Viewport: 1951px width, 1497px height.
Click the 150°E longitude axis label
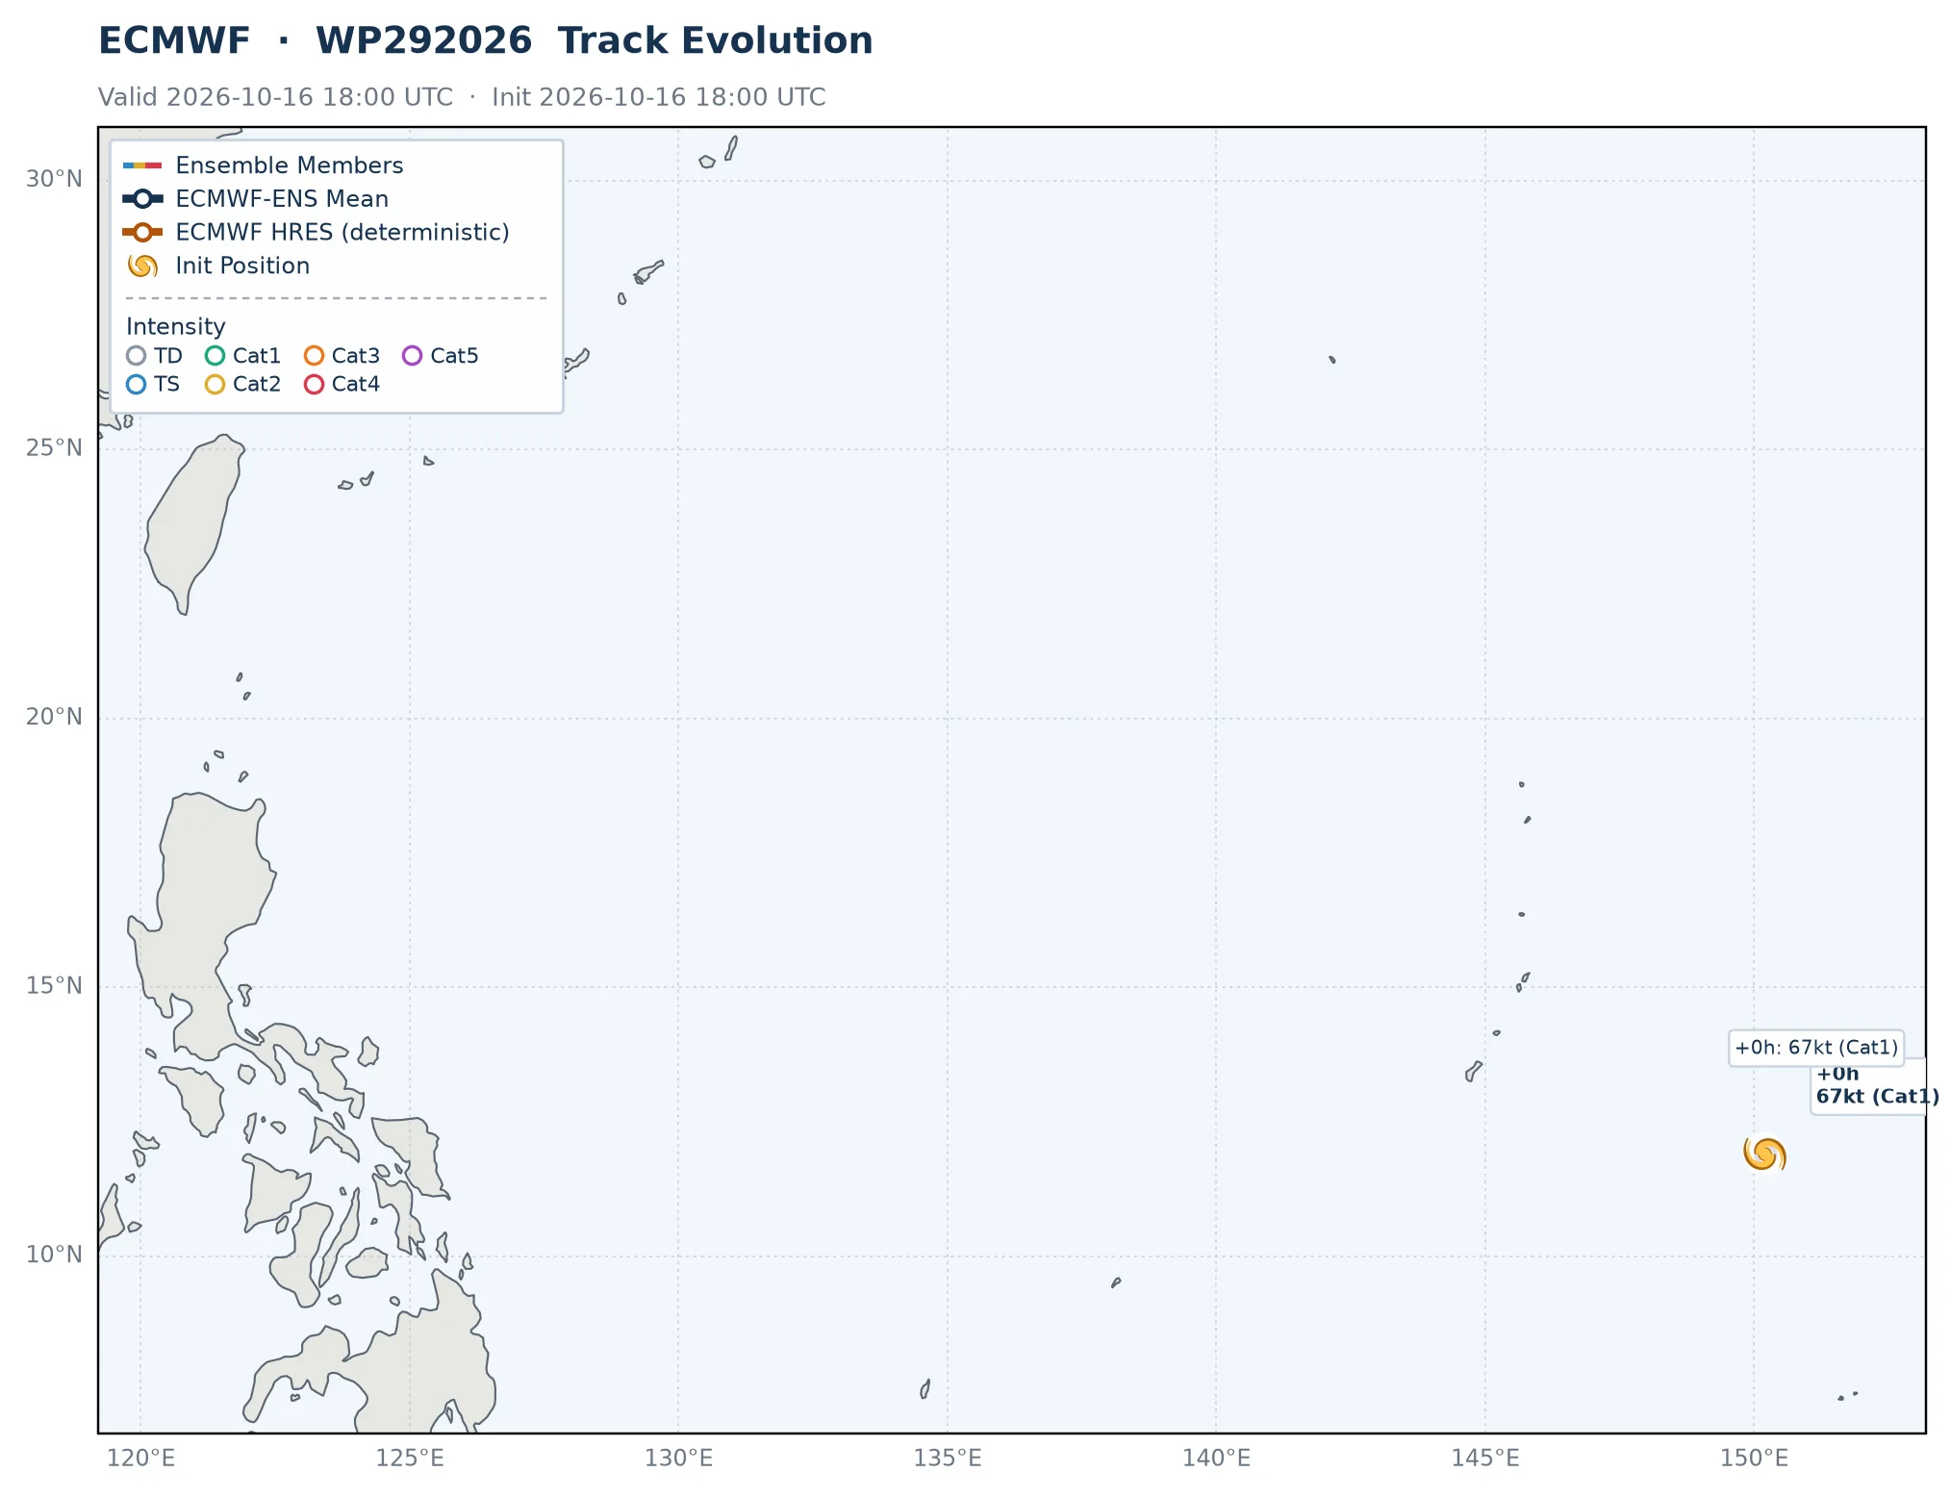(x=1754, y=1459)
